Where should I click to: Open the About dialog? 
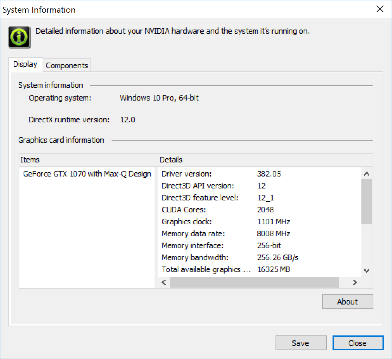click(x=347, y=302)
